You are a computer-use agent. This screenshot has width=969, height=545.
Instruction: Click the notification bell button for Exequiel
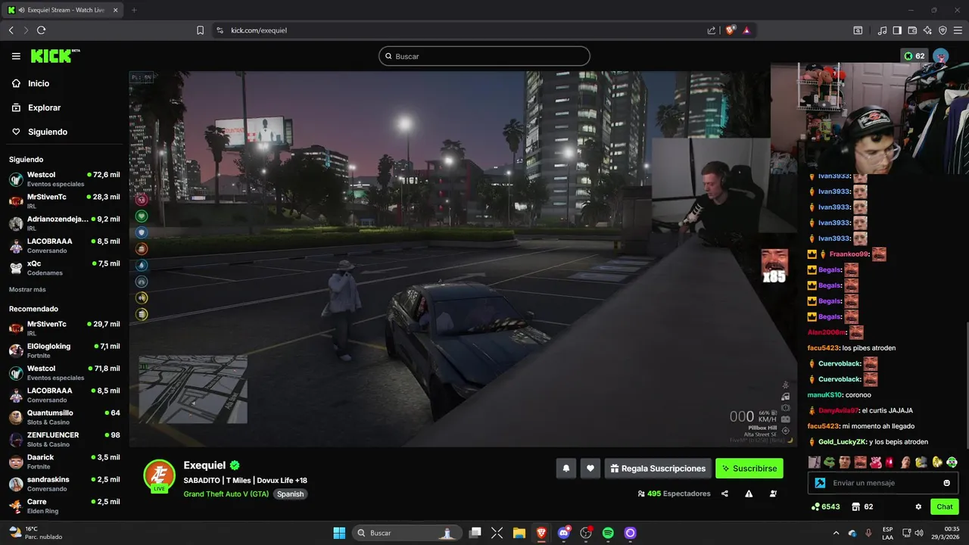click(x=566, y=469)
